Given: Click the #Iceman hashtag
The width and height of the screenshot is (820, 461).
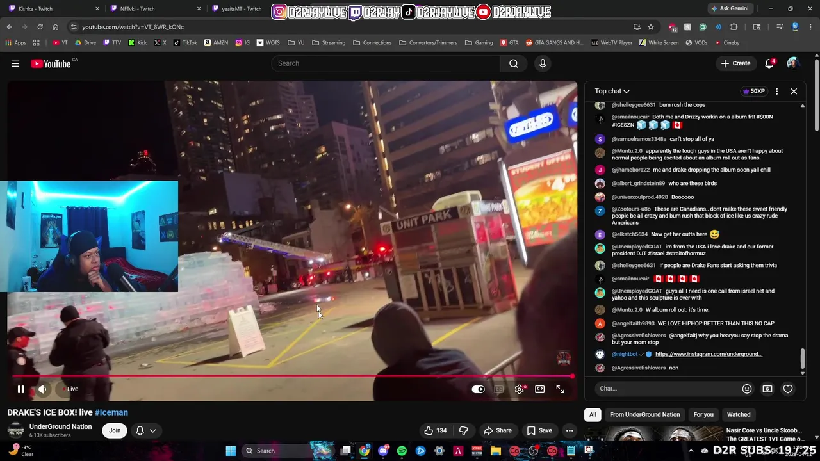Looking at the screenshot, I should [x=111, y=412].
